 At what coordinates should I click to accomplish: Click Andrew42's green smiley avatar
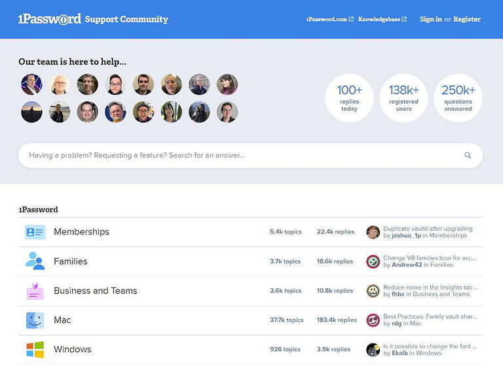[x=373, y=261]
